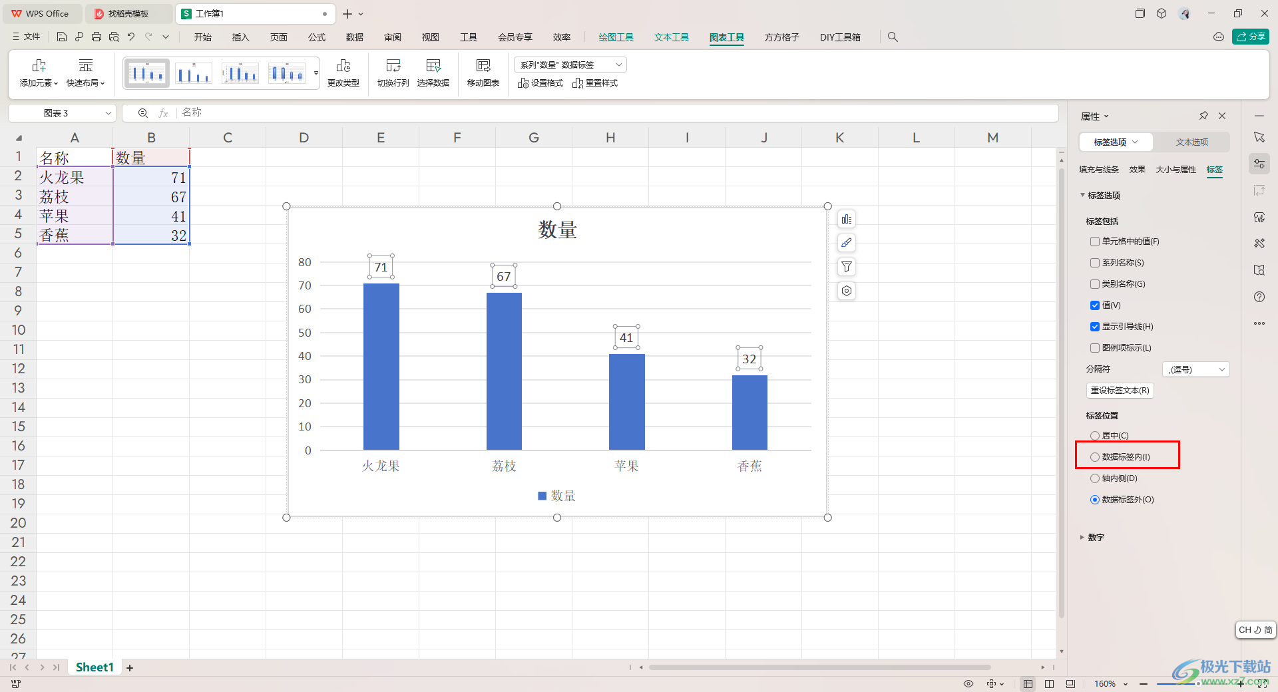
Task: Click the properties sliders icon in sidebar
Action: click(x=1259, y=164)
